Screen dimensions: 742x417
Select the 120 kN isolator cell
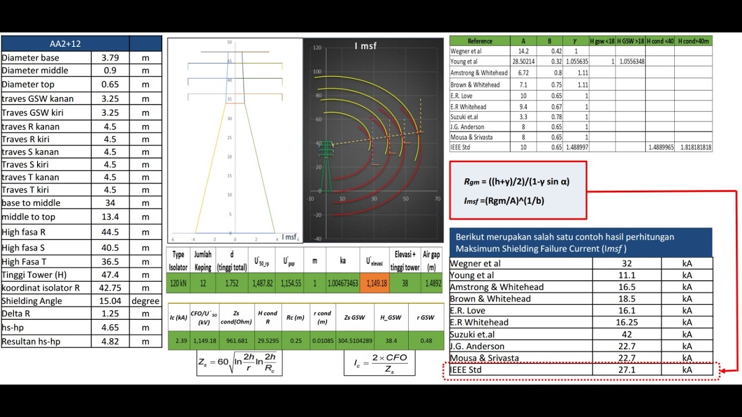179,283
